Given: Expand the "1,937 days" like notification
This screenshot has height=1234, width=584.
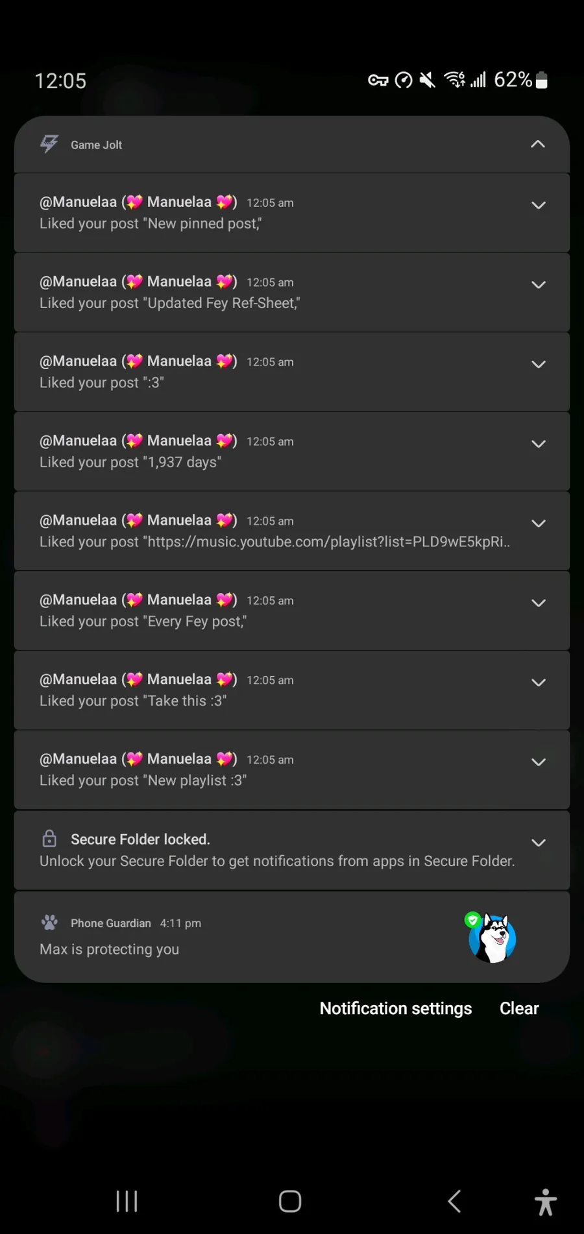Looking at the screenshot, I should (538, 444).
